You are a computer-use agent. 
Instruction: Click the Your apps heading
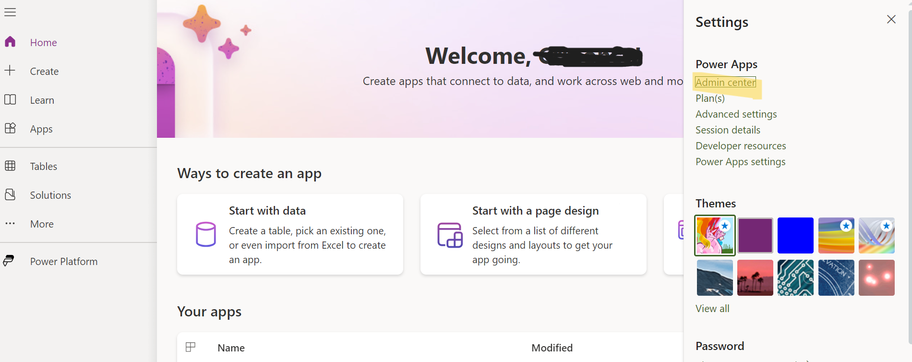pos(209,312)
